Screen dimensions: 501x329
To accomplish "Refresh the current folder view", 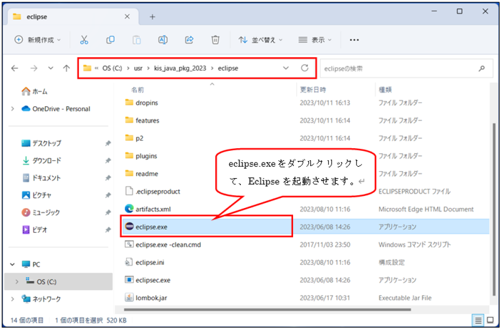I will point(305,68).
